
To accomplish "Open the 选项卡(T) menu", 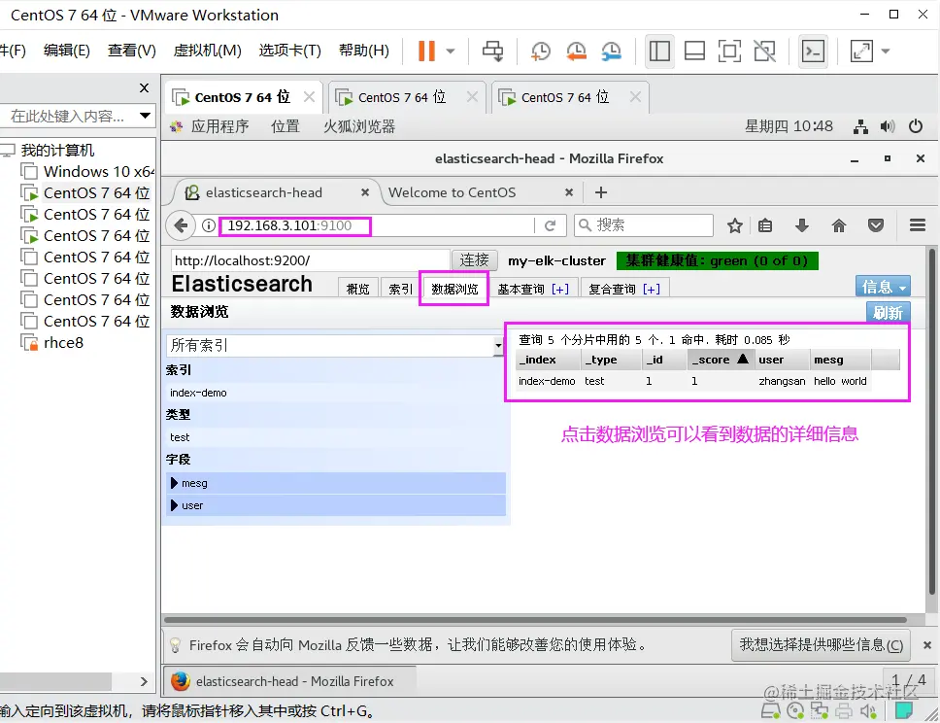I will coord(289,51).
